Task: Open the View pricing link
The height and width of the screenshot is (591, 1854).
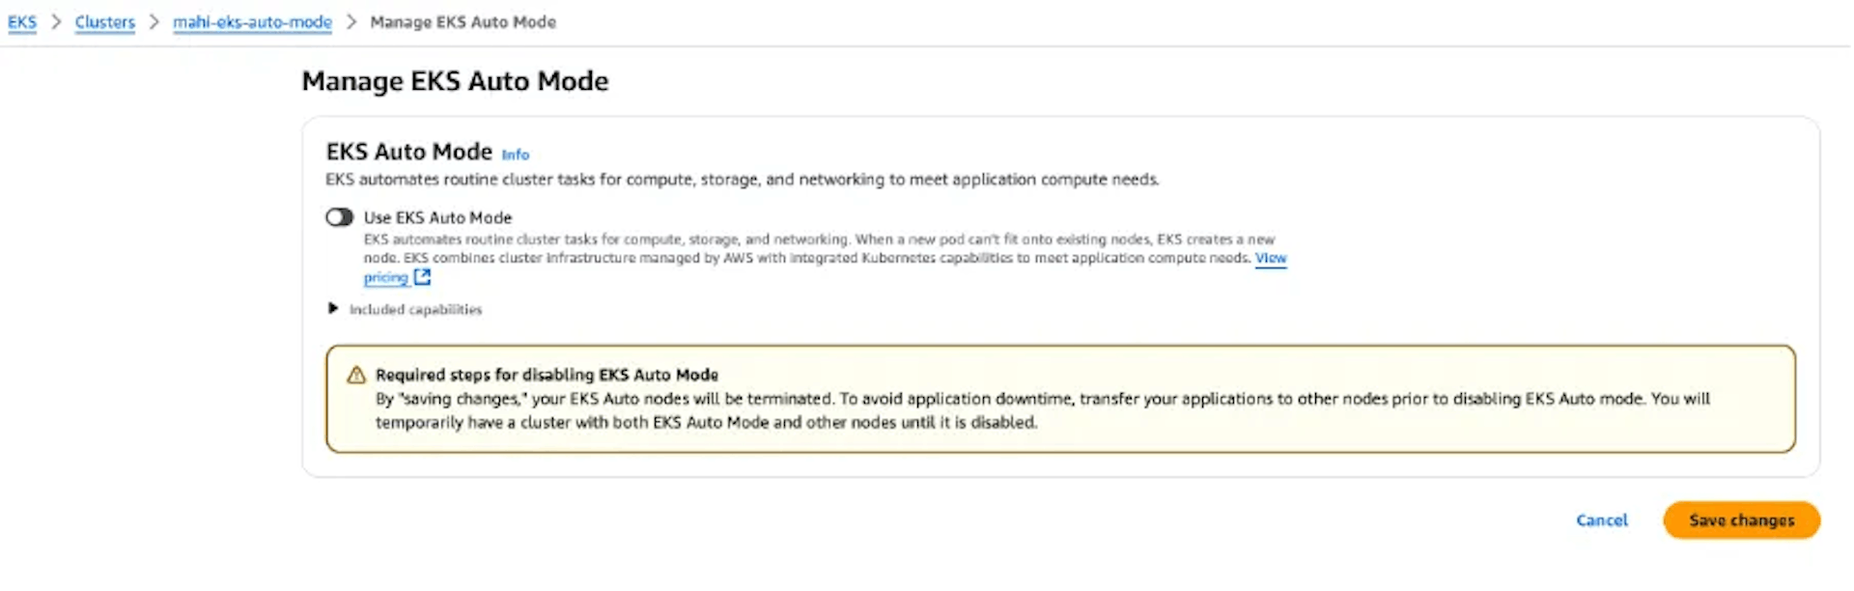Action: (x=1271, y=258)
